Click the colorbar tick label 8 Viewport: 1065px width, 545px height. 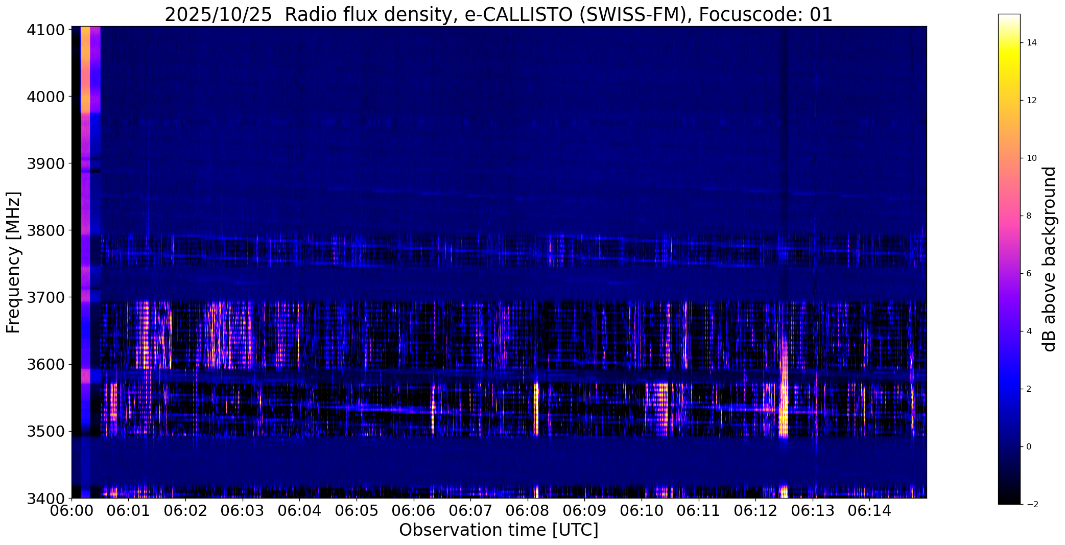[x=1029, y=216]
